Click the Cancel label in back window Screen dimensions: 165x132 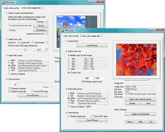tap(46, 87)
